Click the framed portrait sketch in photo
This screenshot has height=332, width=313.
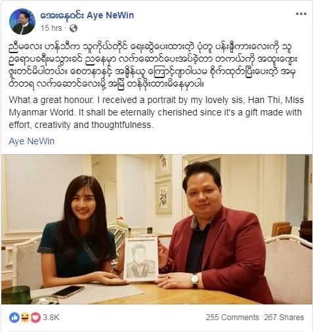(141, 259)
